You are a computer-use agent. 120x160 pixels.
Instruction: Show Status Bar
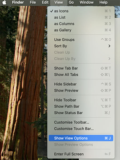tap(81, 113)
